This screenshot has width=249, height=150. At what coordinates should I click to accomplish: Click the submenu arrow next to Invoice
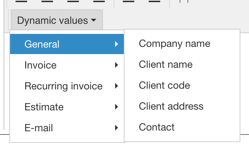[117, 65]
